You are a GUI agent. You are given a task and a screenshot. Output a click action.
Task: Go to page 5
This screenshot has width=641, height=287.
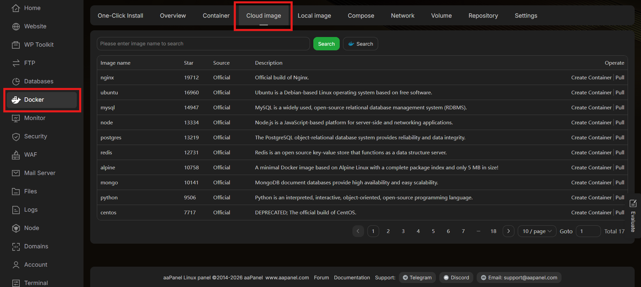433,231
